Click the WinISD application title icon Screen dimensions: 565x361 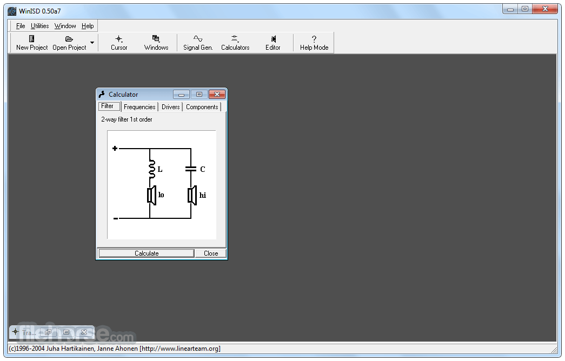(12, 11)
